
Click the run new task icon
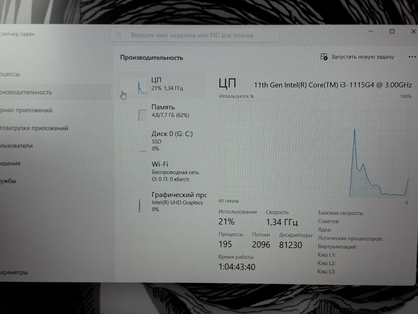click(324, 57)
